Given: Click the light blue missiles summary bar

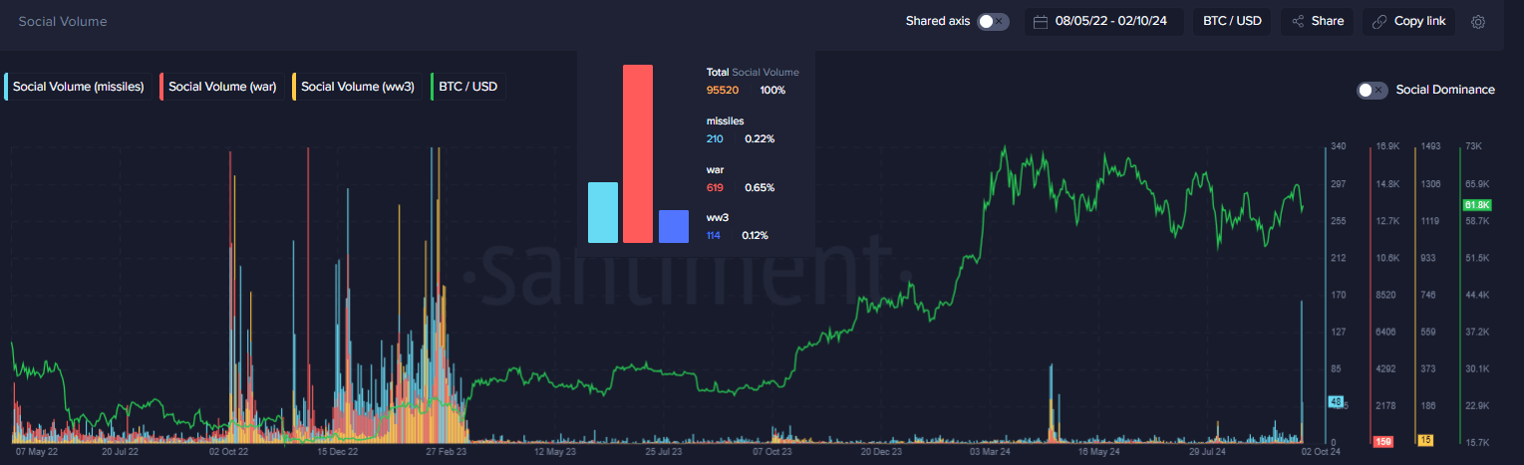Looking at the screenshot, I should pyautogui.click(x=603, y=212).
